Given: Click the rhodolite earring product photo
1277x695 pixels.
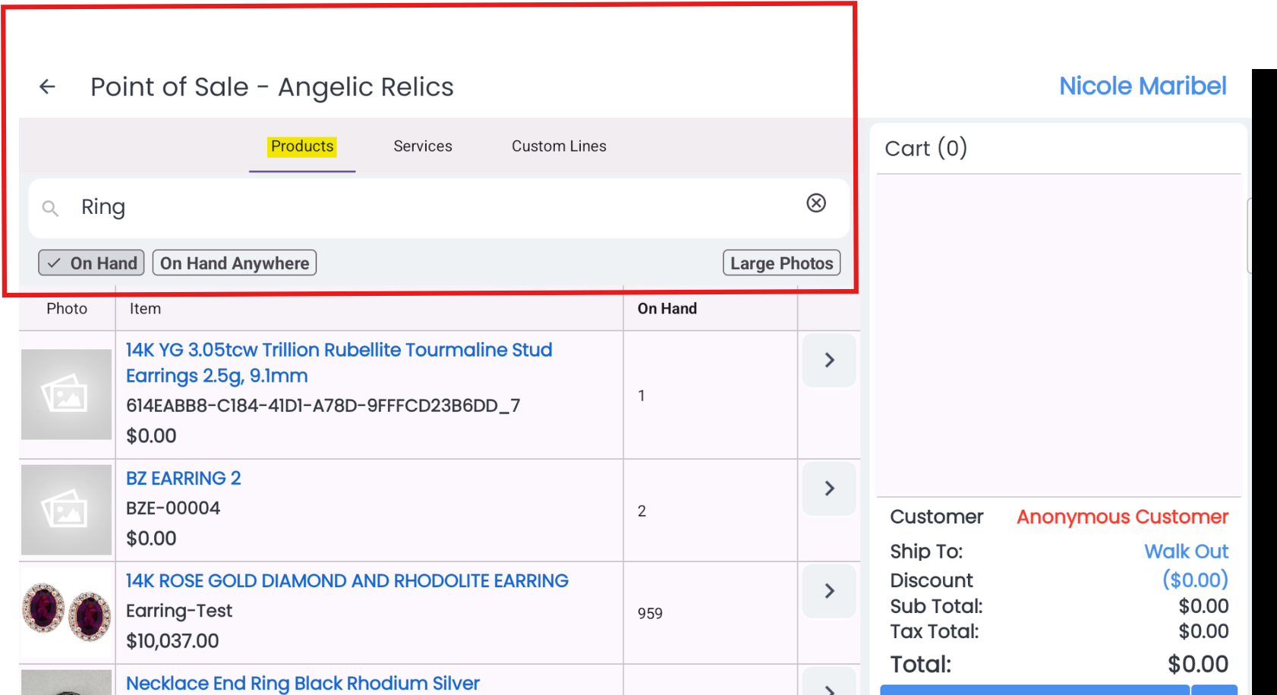Looking at the screenshot, I should pos(66,612).
